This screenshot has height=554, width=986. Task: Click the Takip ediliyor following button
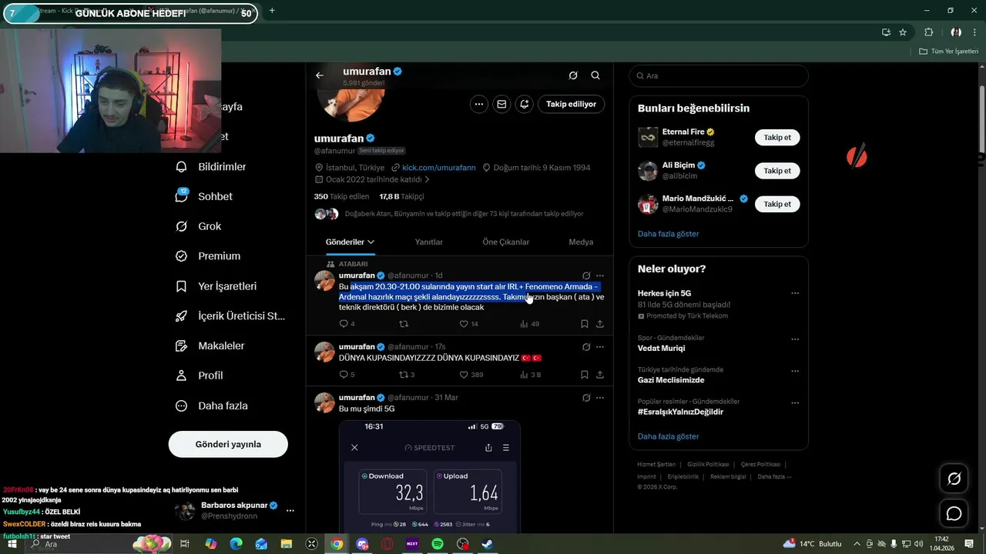point(572,104)
